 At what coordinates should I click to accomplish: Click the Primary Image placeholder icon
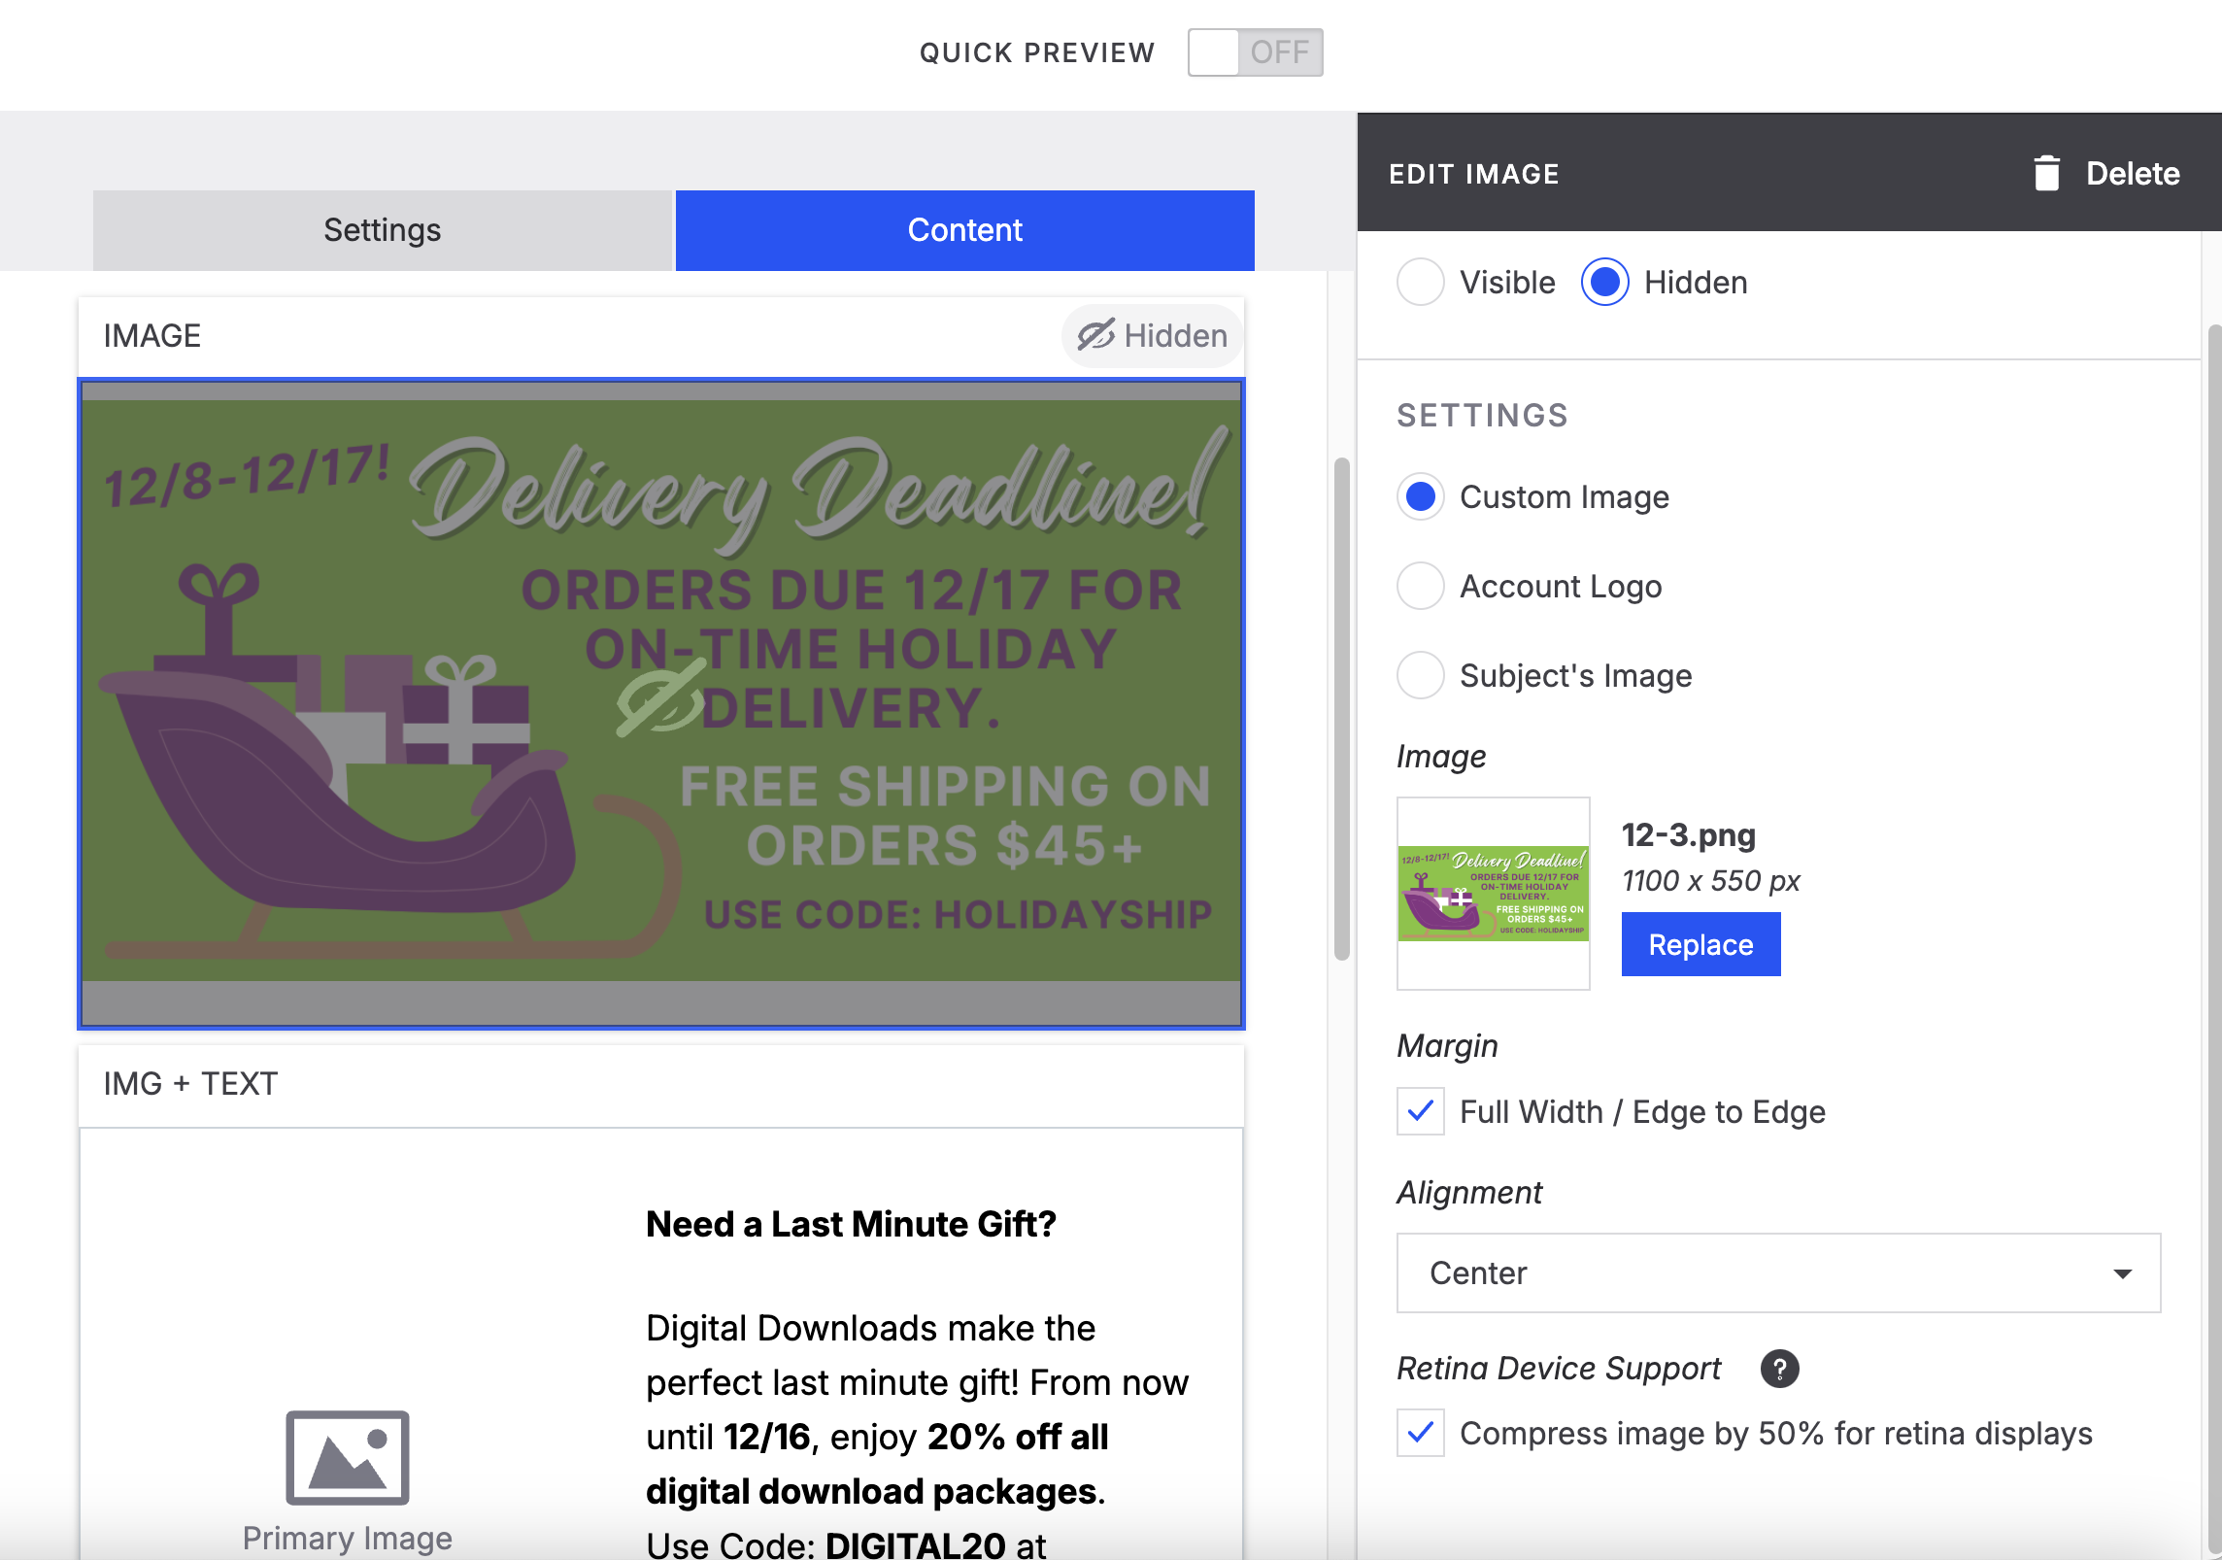[347, 1457]
